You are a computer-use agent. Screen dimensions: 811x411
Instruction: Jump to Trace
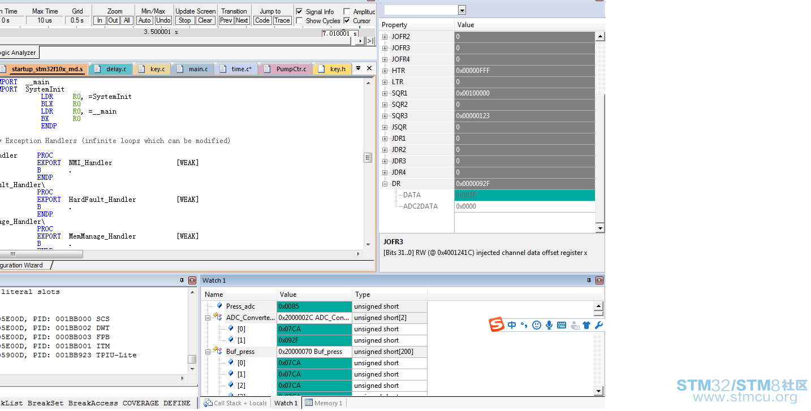282,20
